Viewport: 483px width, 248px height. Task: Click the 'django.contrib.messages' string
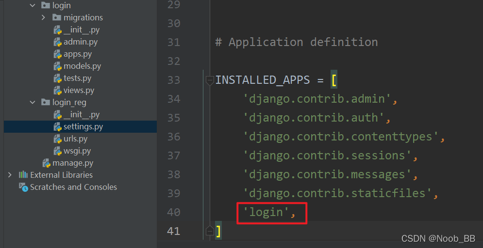(327, 174)
